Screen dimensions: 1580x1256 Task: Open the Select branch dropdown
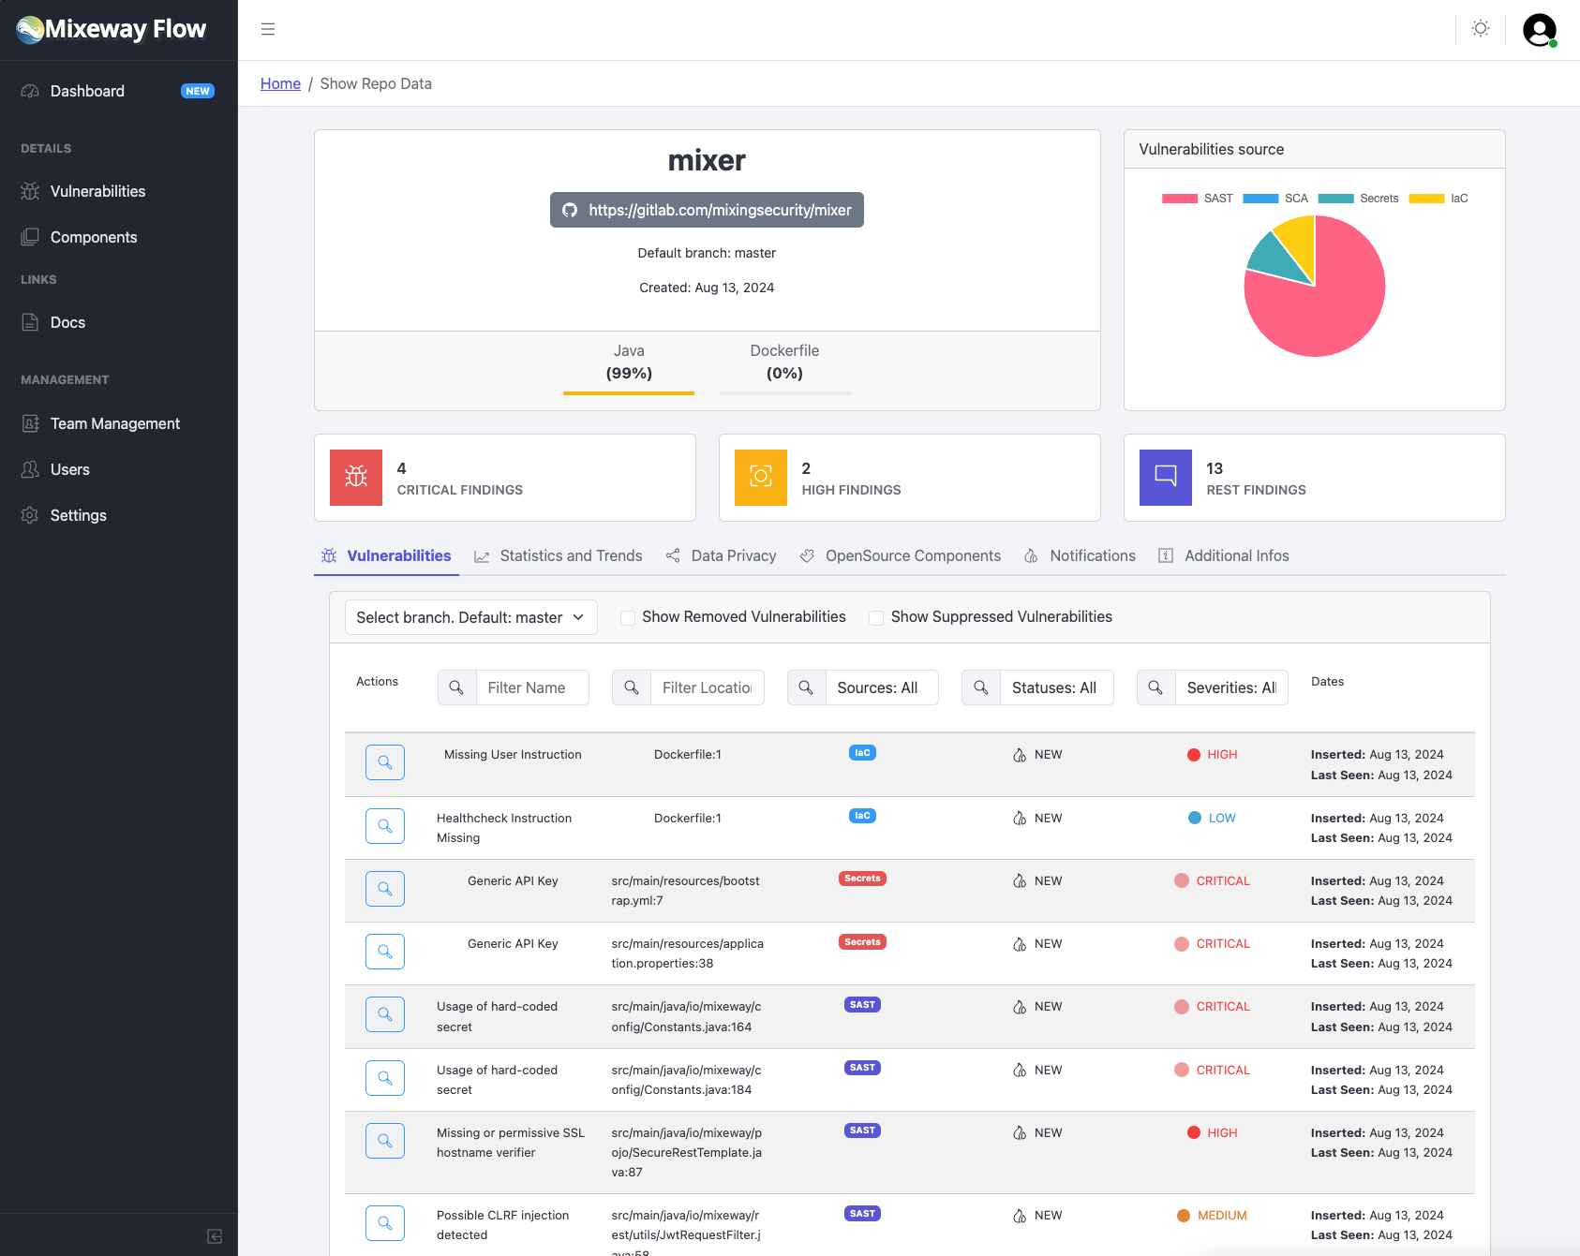[x=471, y=617]
